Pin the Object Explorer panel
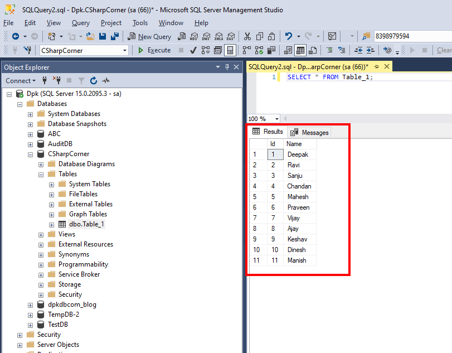452x353 pixels. tap(227, 67)
